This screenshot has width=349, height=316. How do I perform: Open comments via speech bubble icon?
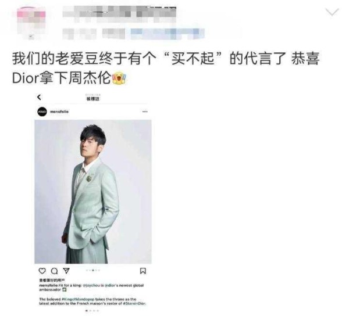[x=54, y=271]
